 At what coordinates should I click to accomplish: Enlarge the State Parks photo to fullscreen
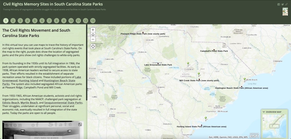coord(80,124)
